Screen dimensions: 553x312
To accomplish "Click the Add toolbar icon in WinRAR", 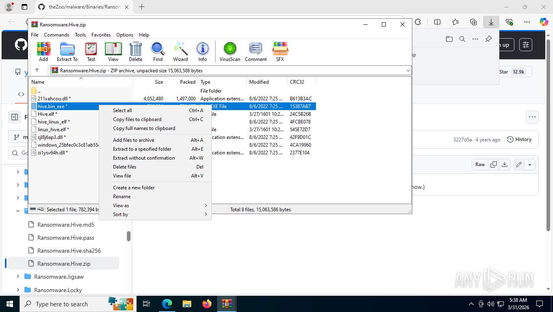I will [x=44, y=52].
